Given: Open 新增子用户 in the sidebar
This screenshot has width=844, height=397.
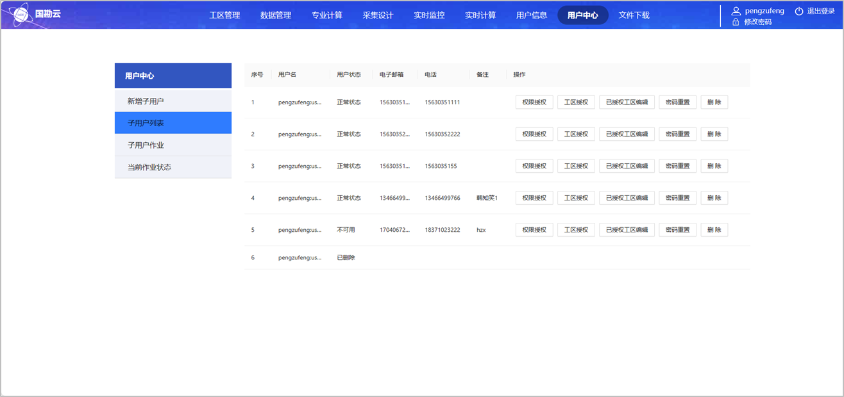Looking at the screenshot, I should pyautogui.click(x=173, y=101).
